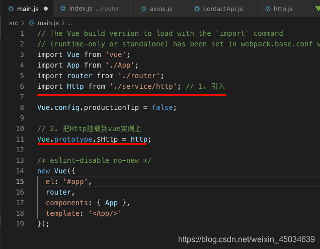Switch to the main.js tab
320x249 pixels.
(27, 9)
